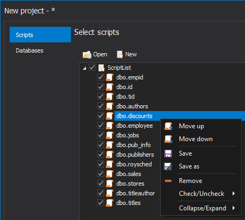Switch to the Databases tab
The image size is (245, 220).
point(30,50)
